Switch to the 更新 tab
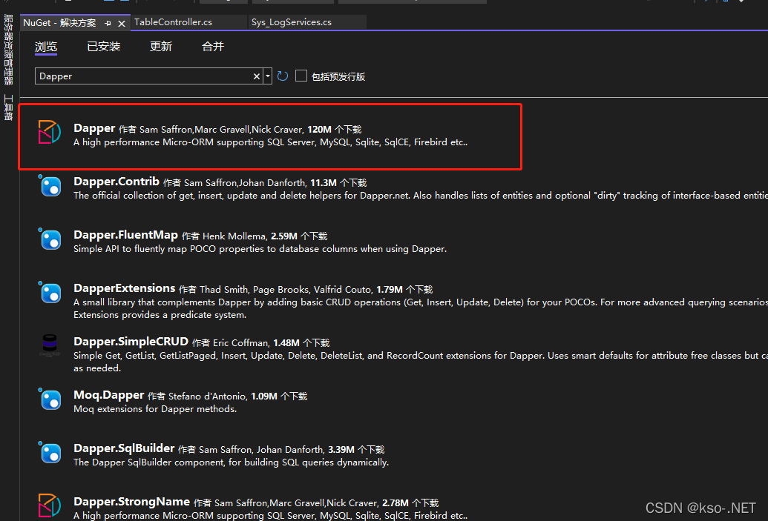768x521 pixels. (161, 47)
